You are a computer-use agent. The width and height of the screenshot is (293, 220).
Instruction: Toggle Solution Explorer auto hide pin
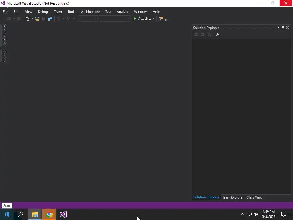(283, 27)
